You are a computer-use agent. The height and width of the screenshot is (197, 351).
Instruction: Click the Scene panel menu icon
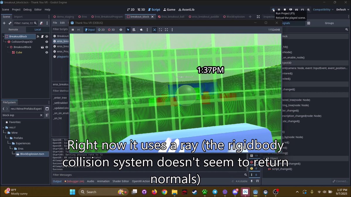point(49,16)
